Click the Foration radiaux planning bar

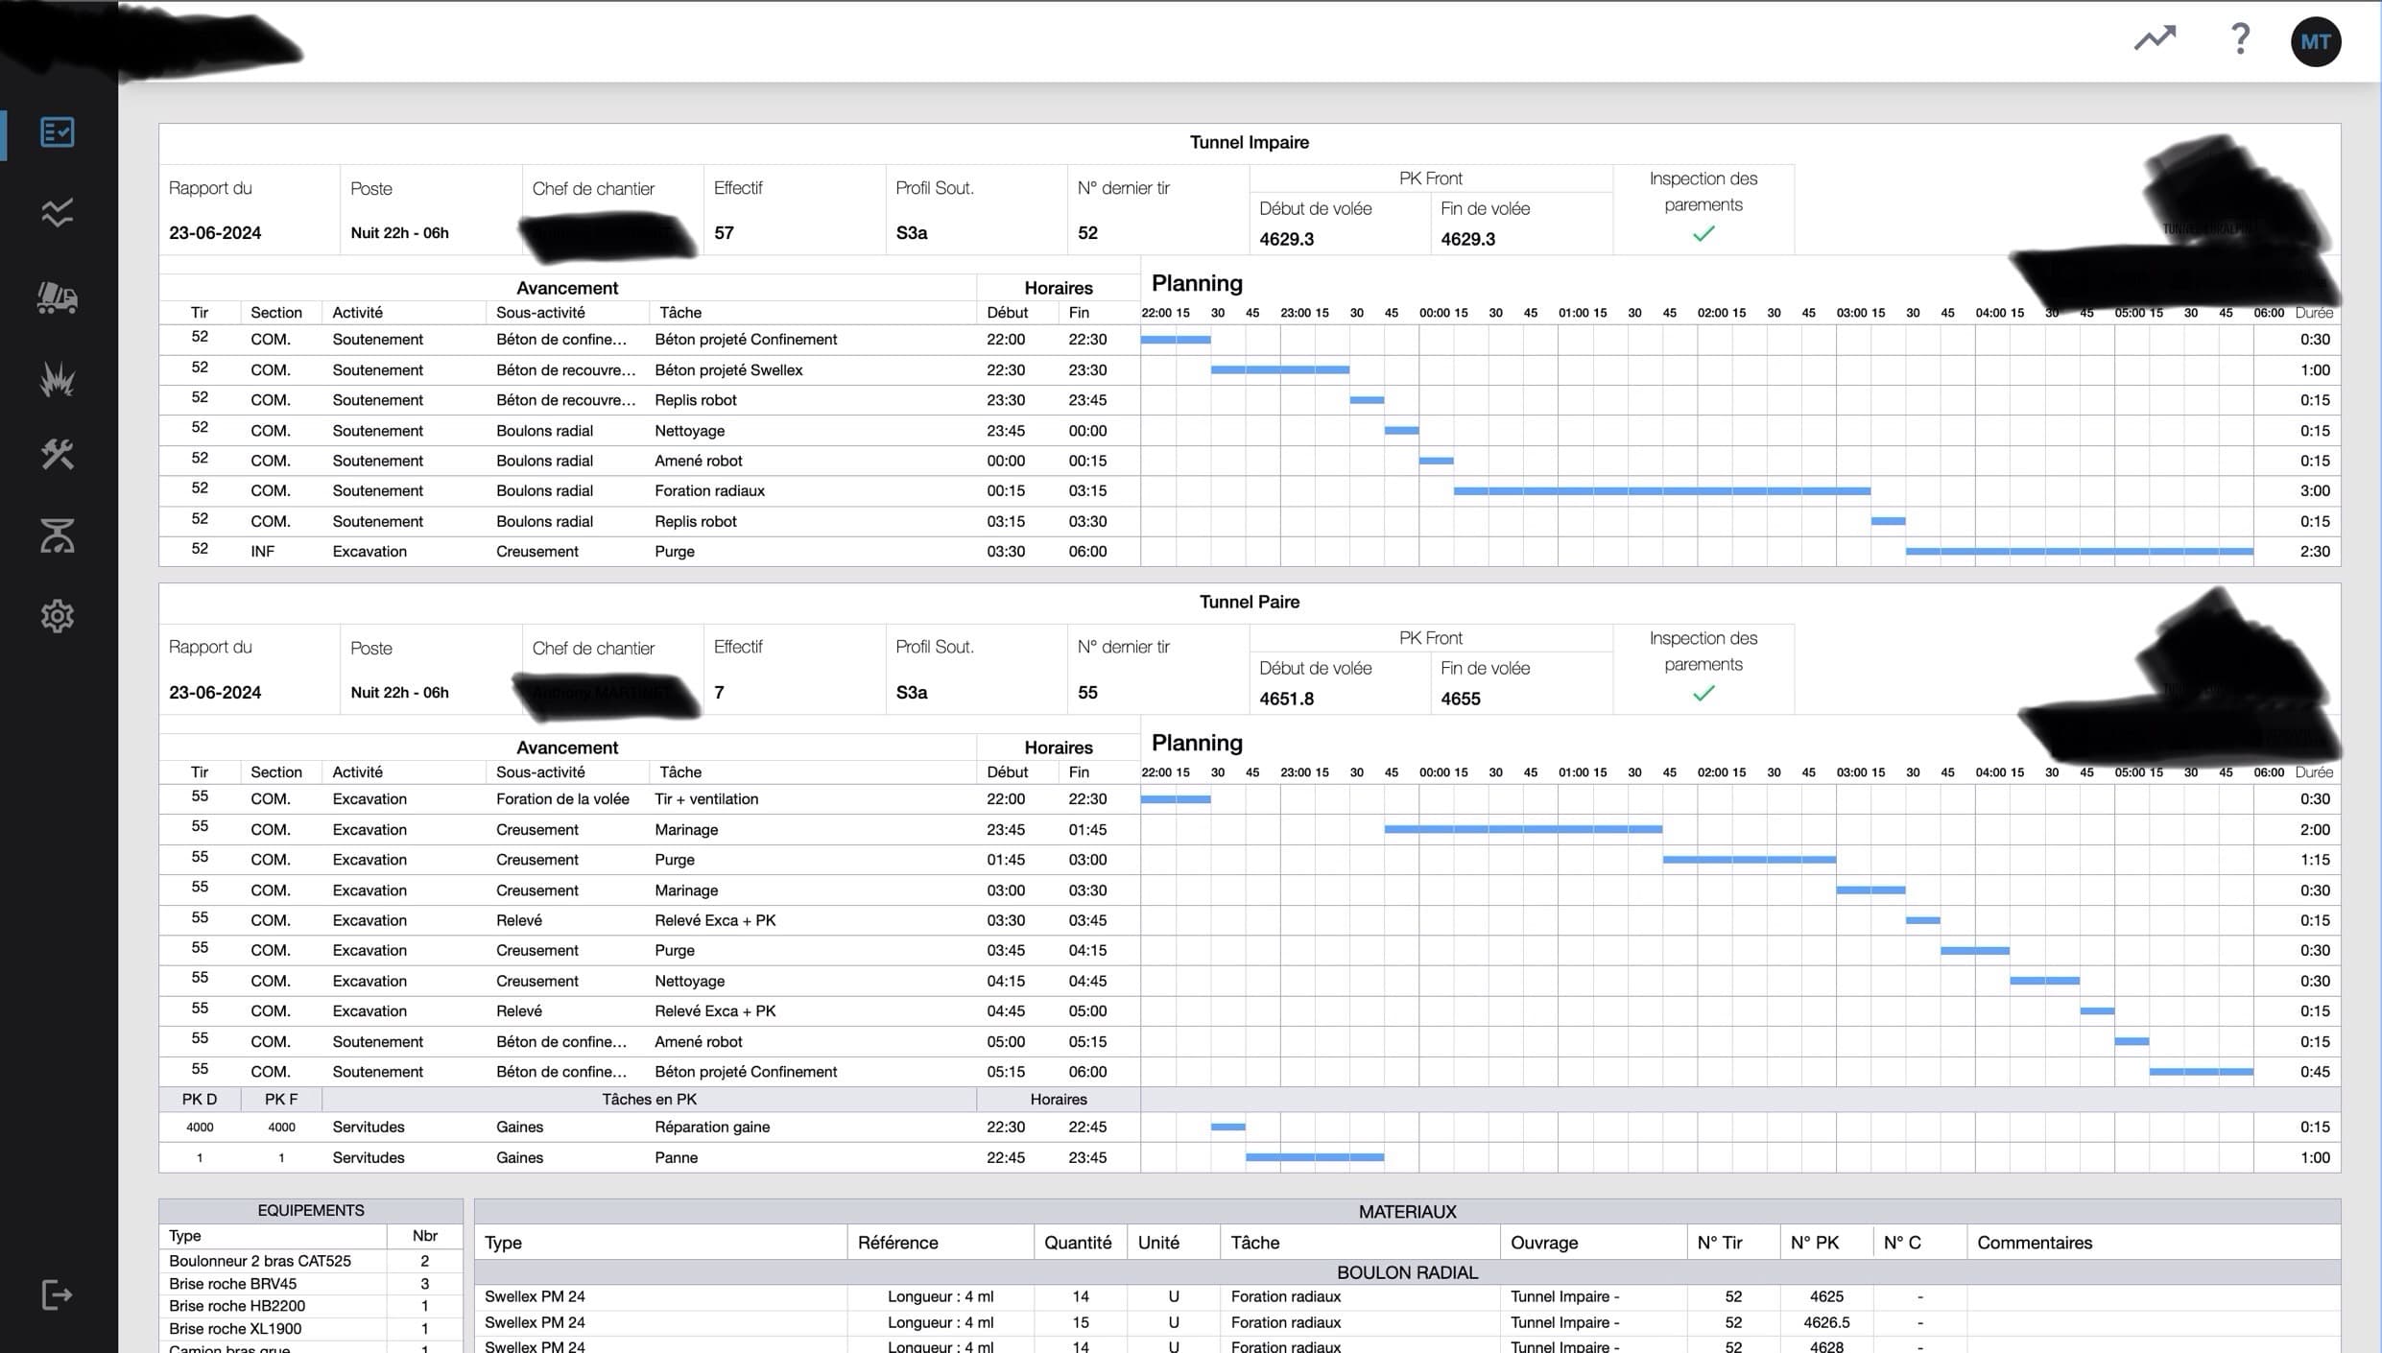click(x=1660, y=491)
